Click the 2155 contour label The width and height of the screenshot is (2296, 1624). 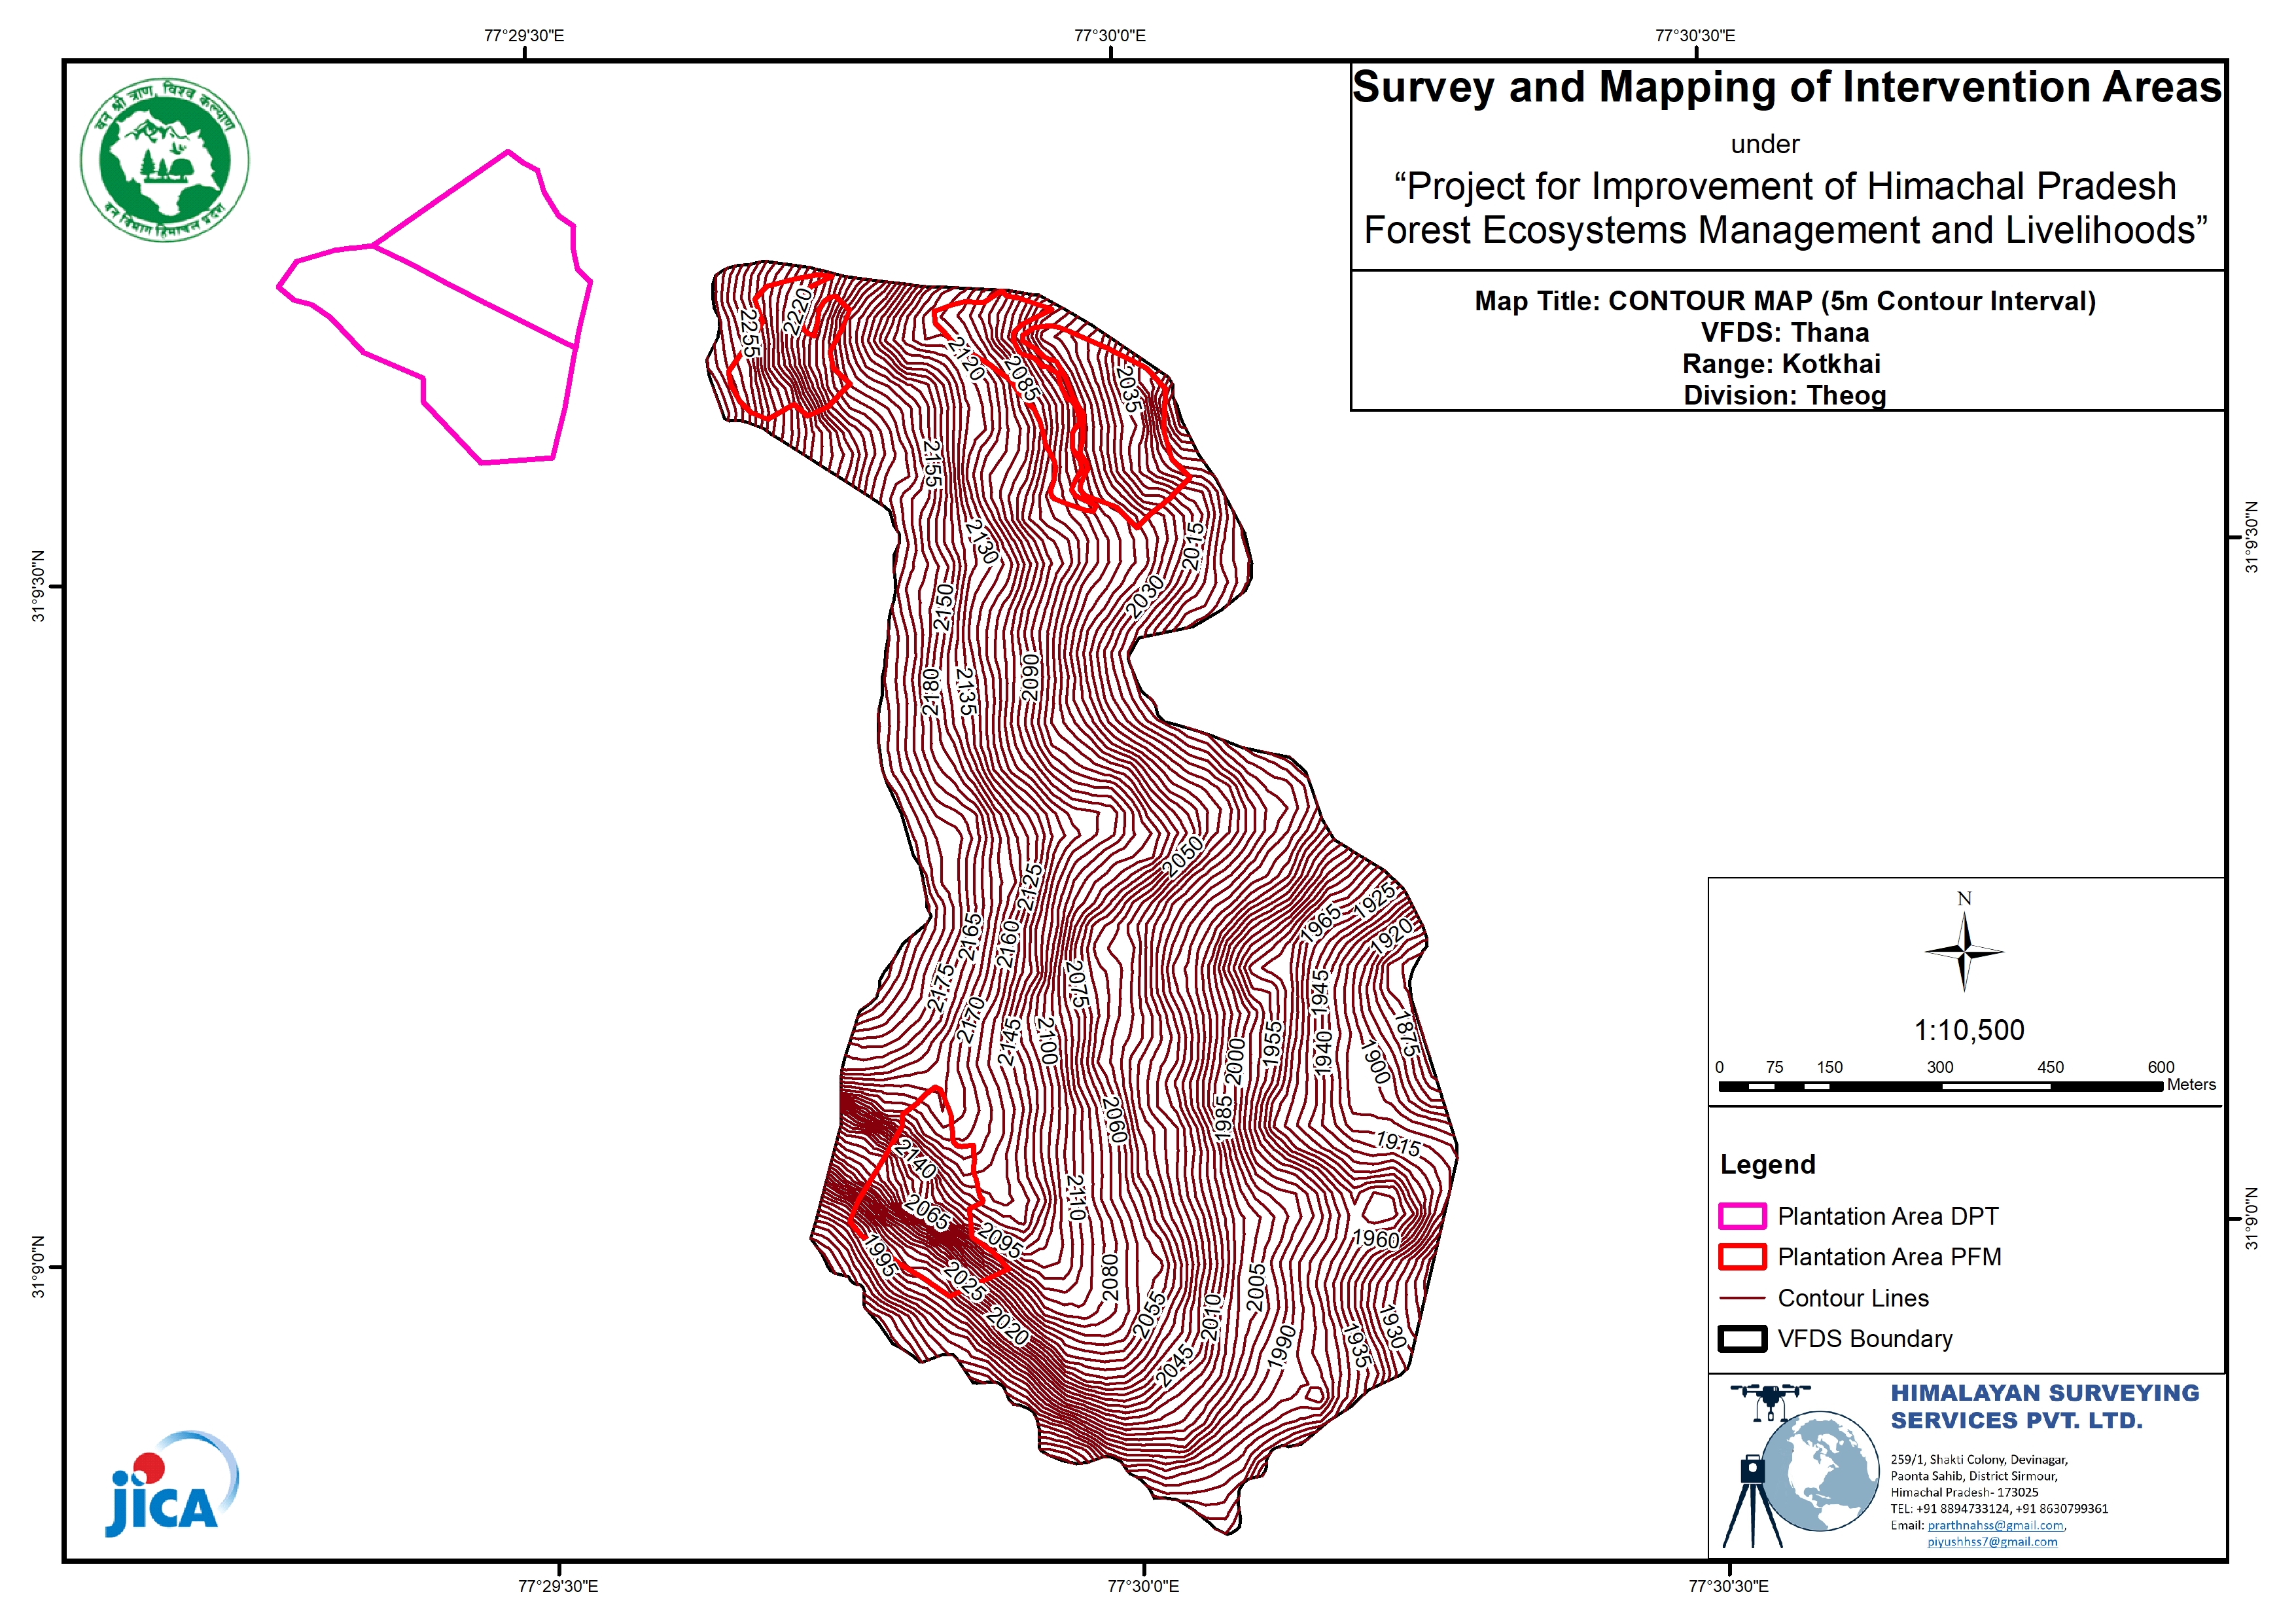931,464
